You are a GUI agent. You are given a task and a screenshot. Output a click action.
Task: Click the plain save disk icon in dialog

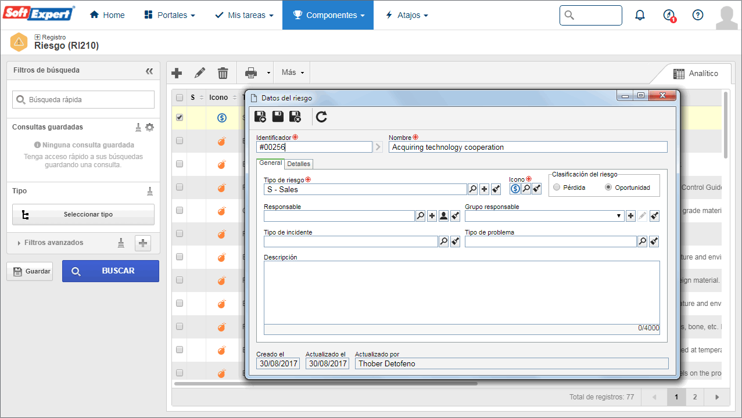[x=278, y=117]
